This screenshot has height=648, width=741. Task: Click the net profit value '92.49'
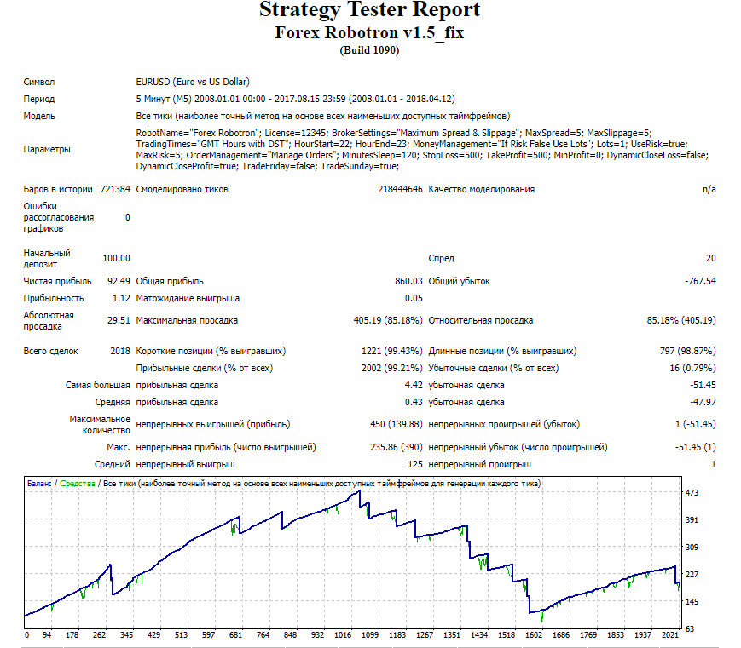(x=119, y=281)
